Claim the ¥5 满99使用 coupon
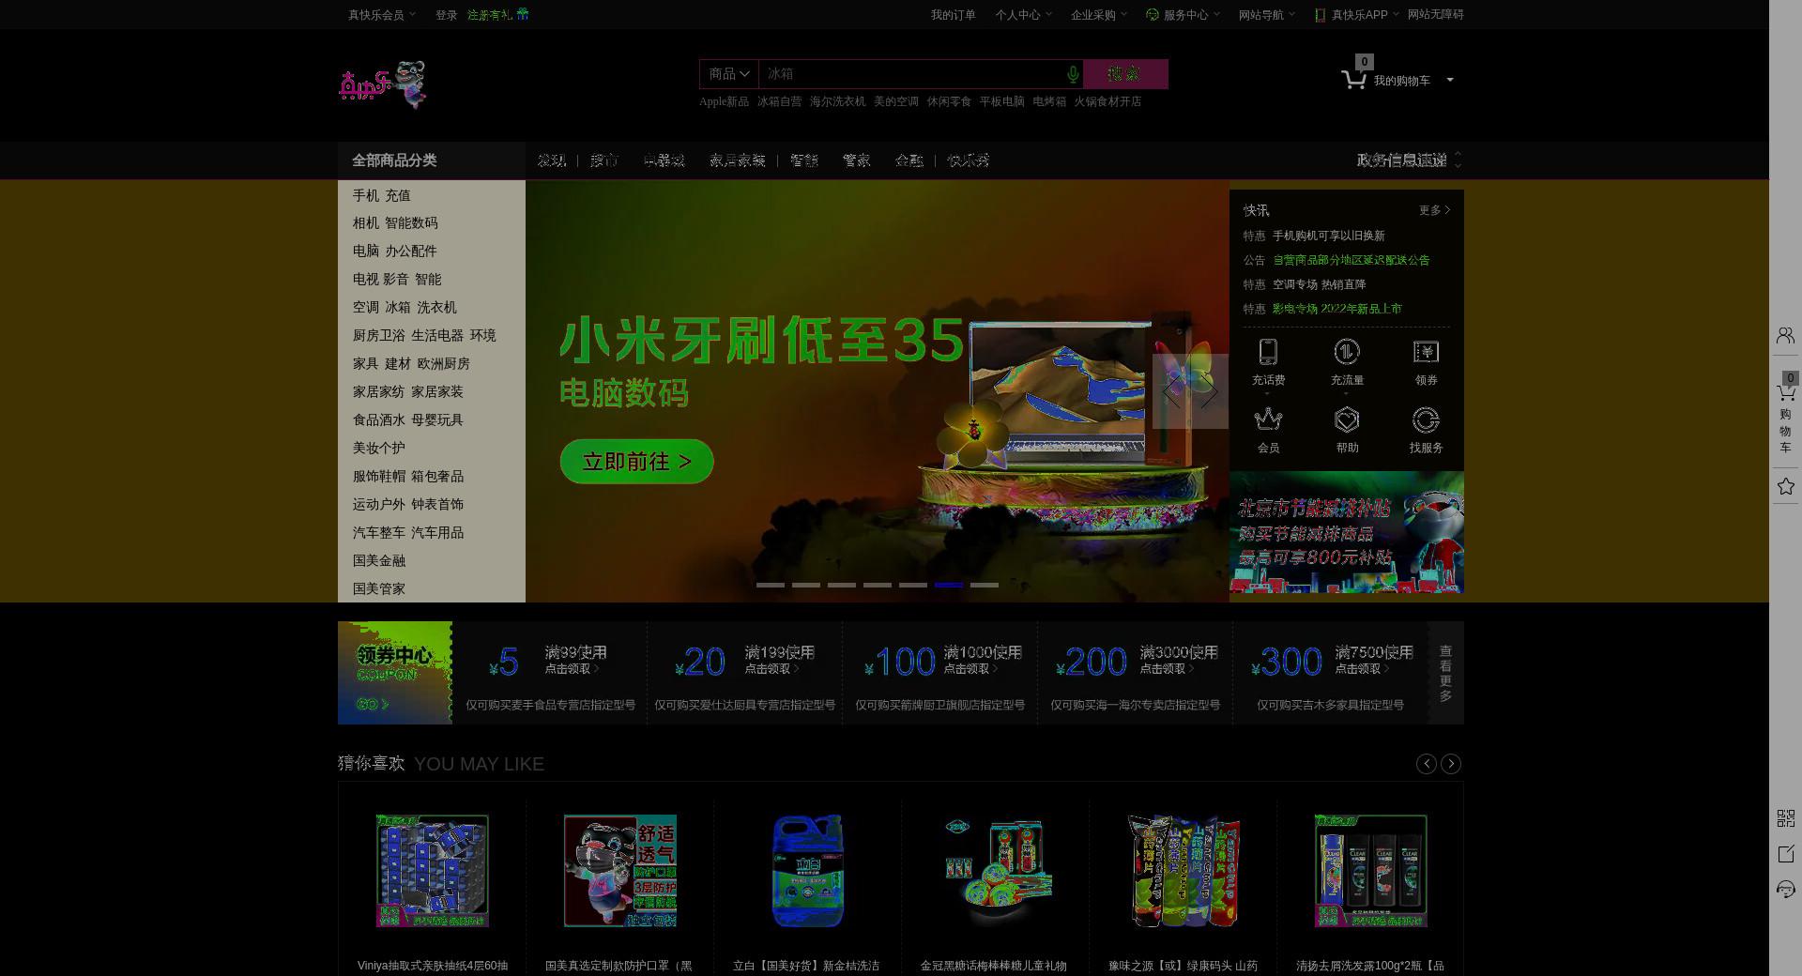1802x976 pixels. (550, 673)
